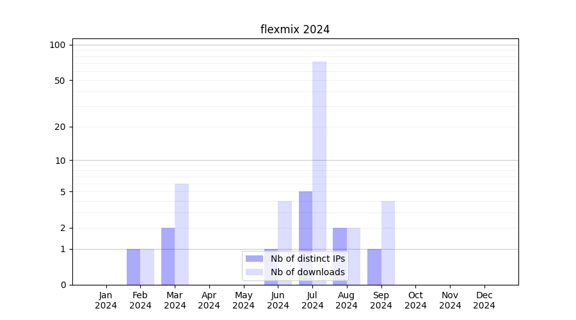The width and height of the screenshot is (576, 320).
Task: Click the Feb 2024 distinct IPs bar
Action: (x=133, y=266)
